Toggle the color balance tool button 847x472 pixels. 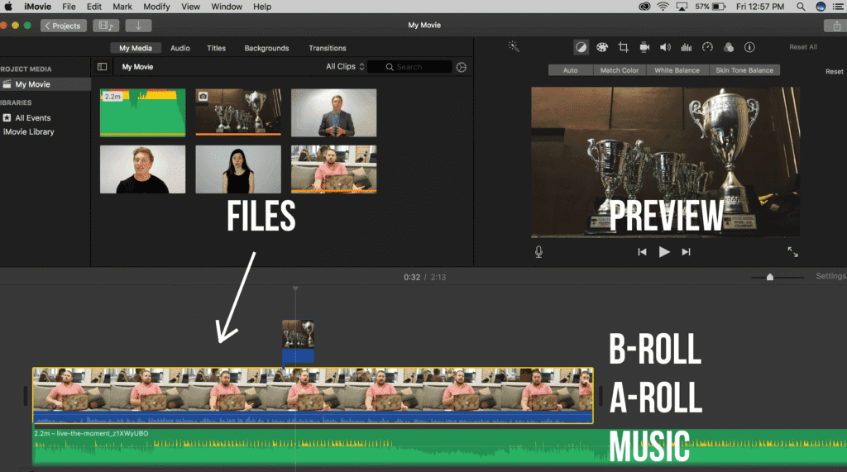pyautogui.click(x=581, y=47)
